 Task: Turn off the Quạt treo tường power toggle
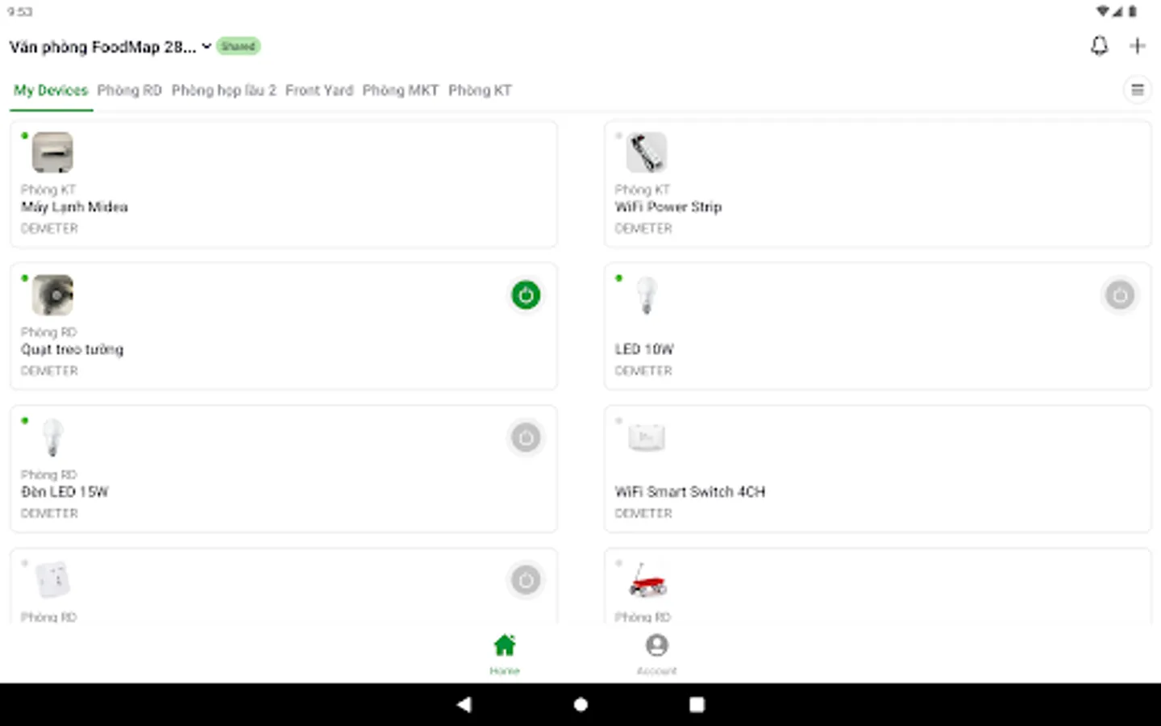[526, 295]
